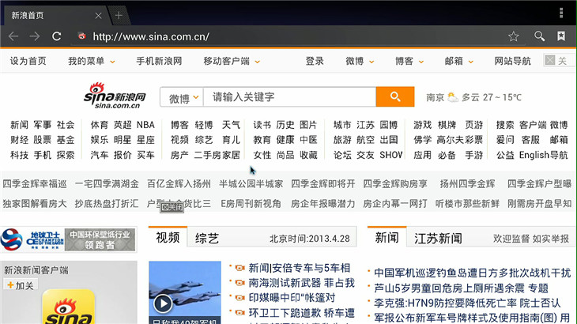This screenshot has height=324, width=577.
Task: Open headline 李克强:H7N9防控要降低死亡率
Action: pyautogui.click(x=445, y=303)
